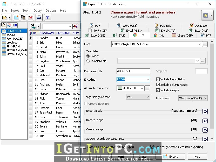Click the browse button next to Template file
216x162 pixels.
click(x=203, y=61)
